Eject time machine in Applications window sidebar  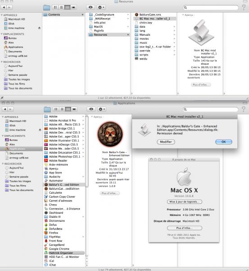pyautogui.click(x=40, y=130)
